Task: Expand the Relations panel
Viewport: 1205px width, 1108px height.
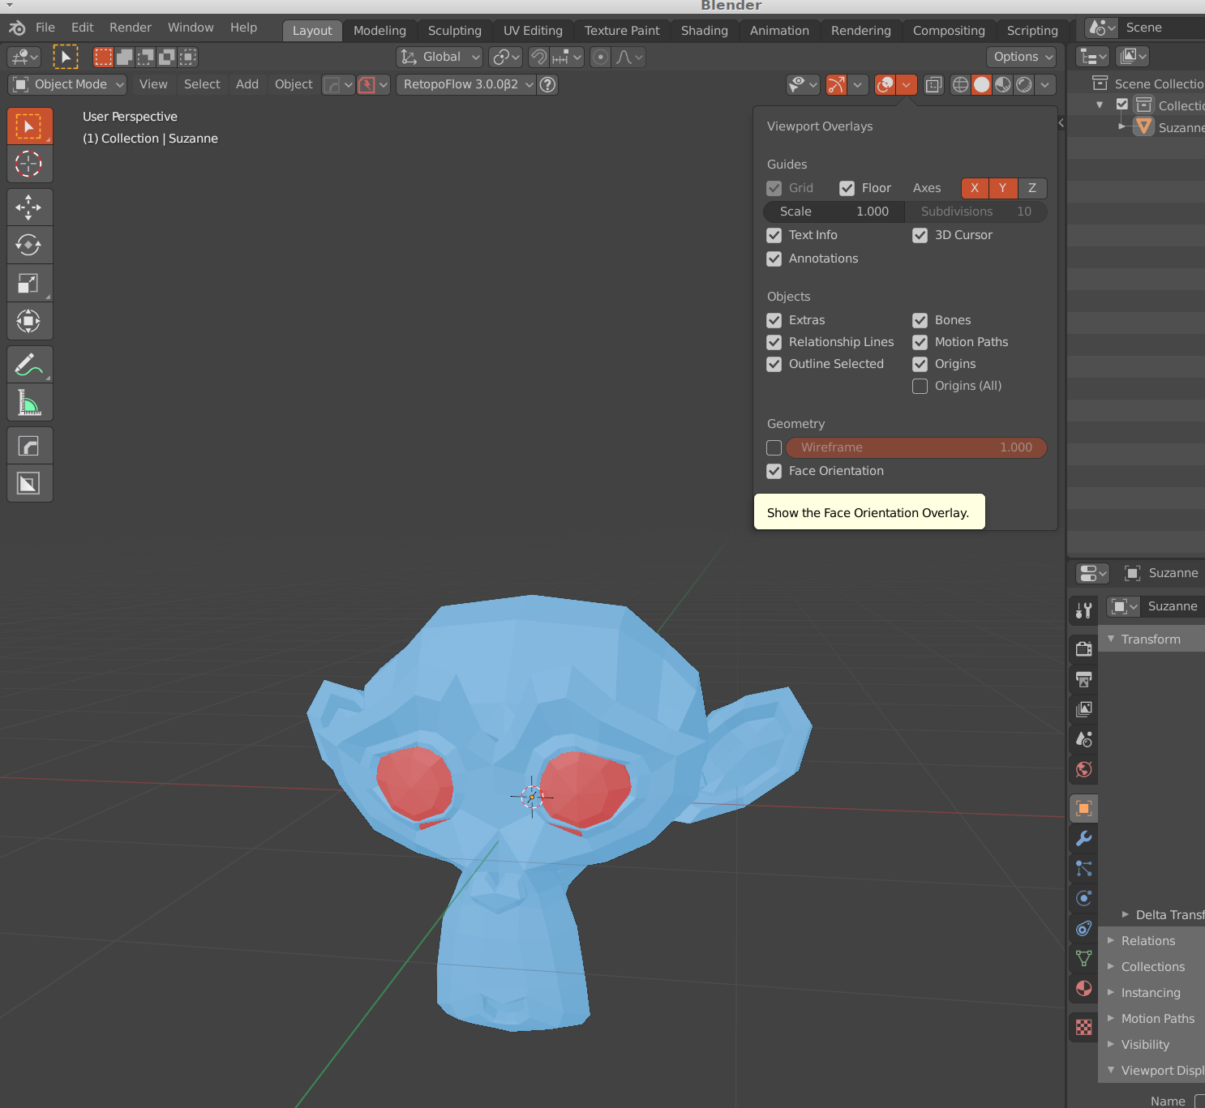Action: tap(1147, 940)
